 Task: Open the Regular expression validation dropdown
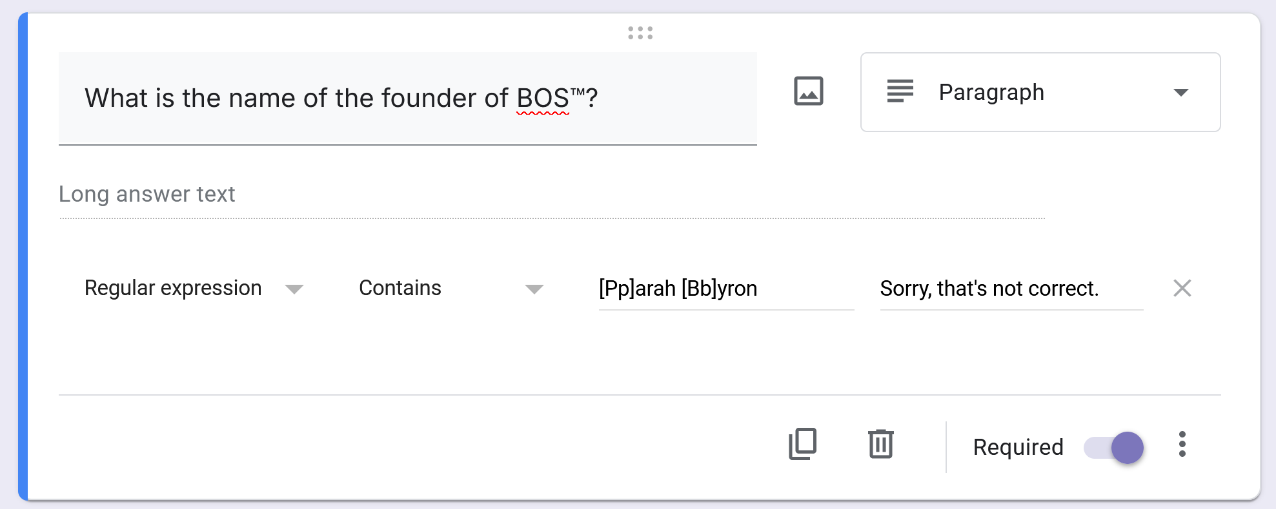(194, 288)
